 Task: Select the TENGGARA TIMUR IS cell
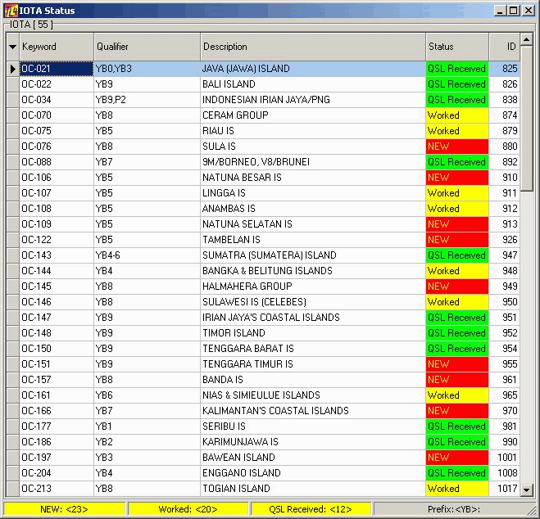tap(313, 364)
